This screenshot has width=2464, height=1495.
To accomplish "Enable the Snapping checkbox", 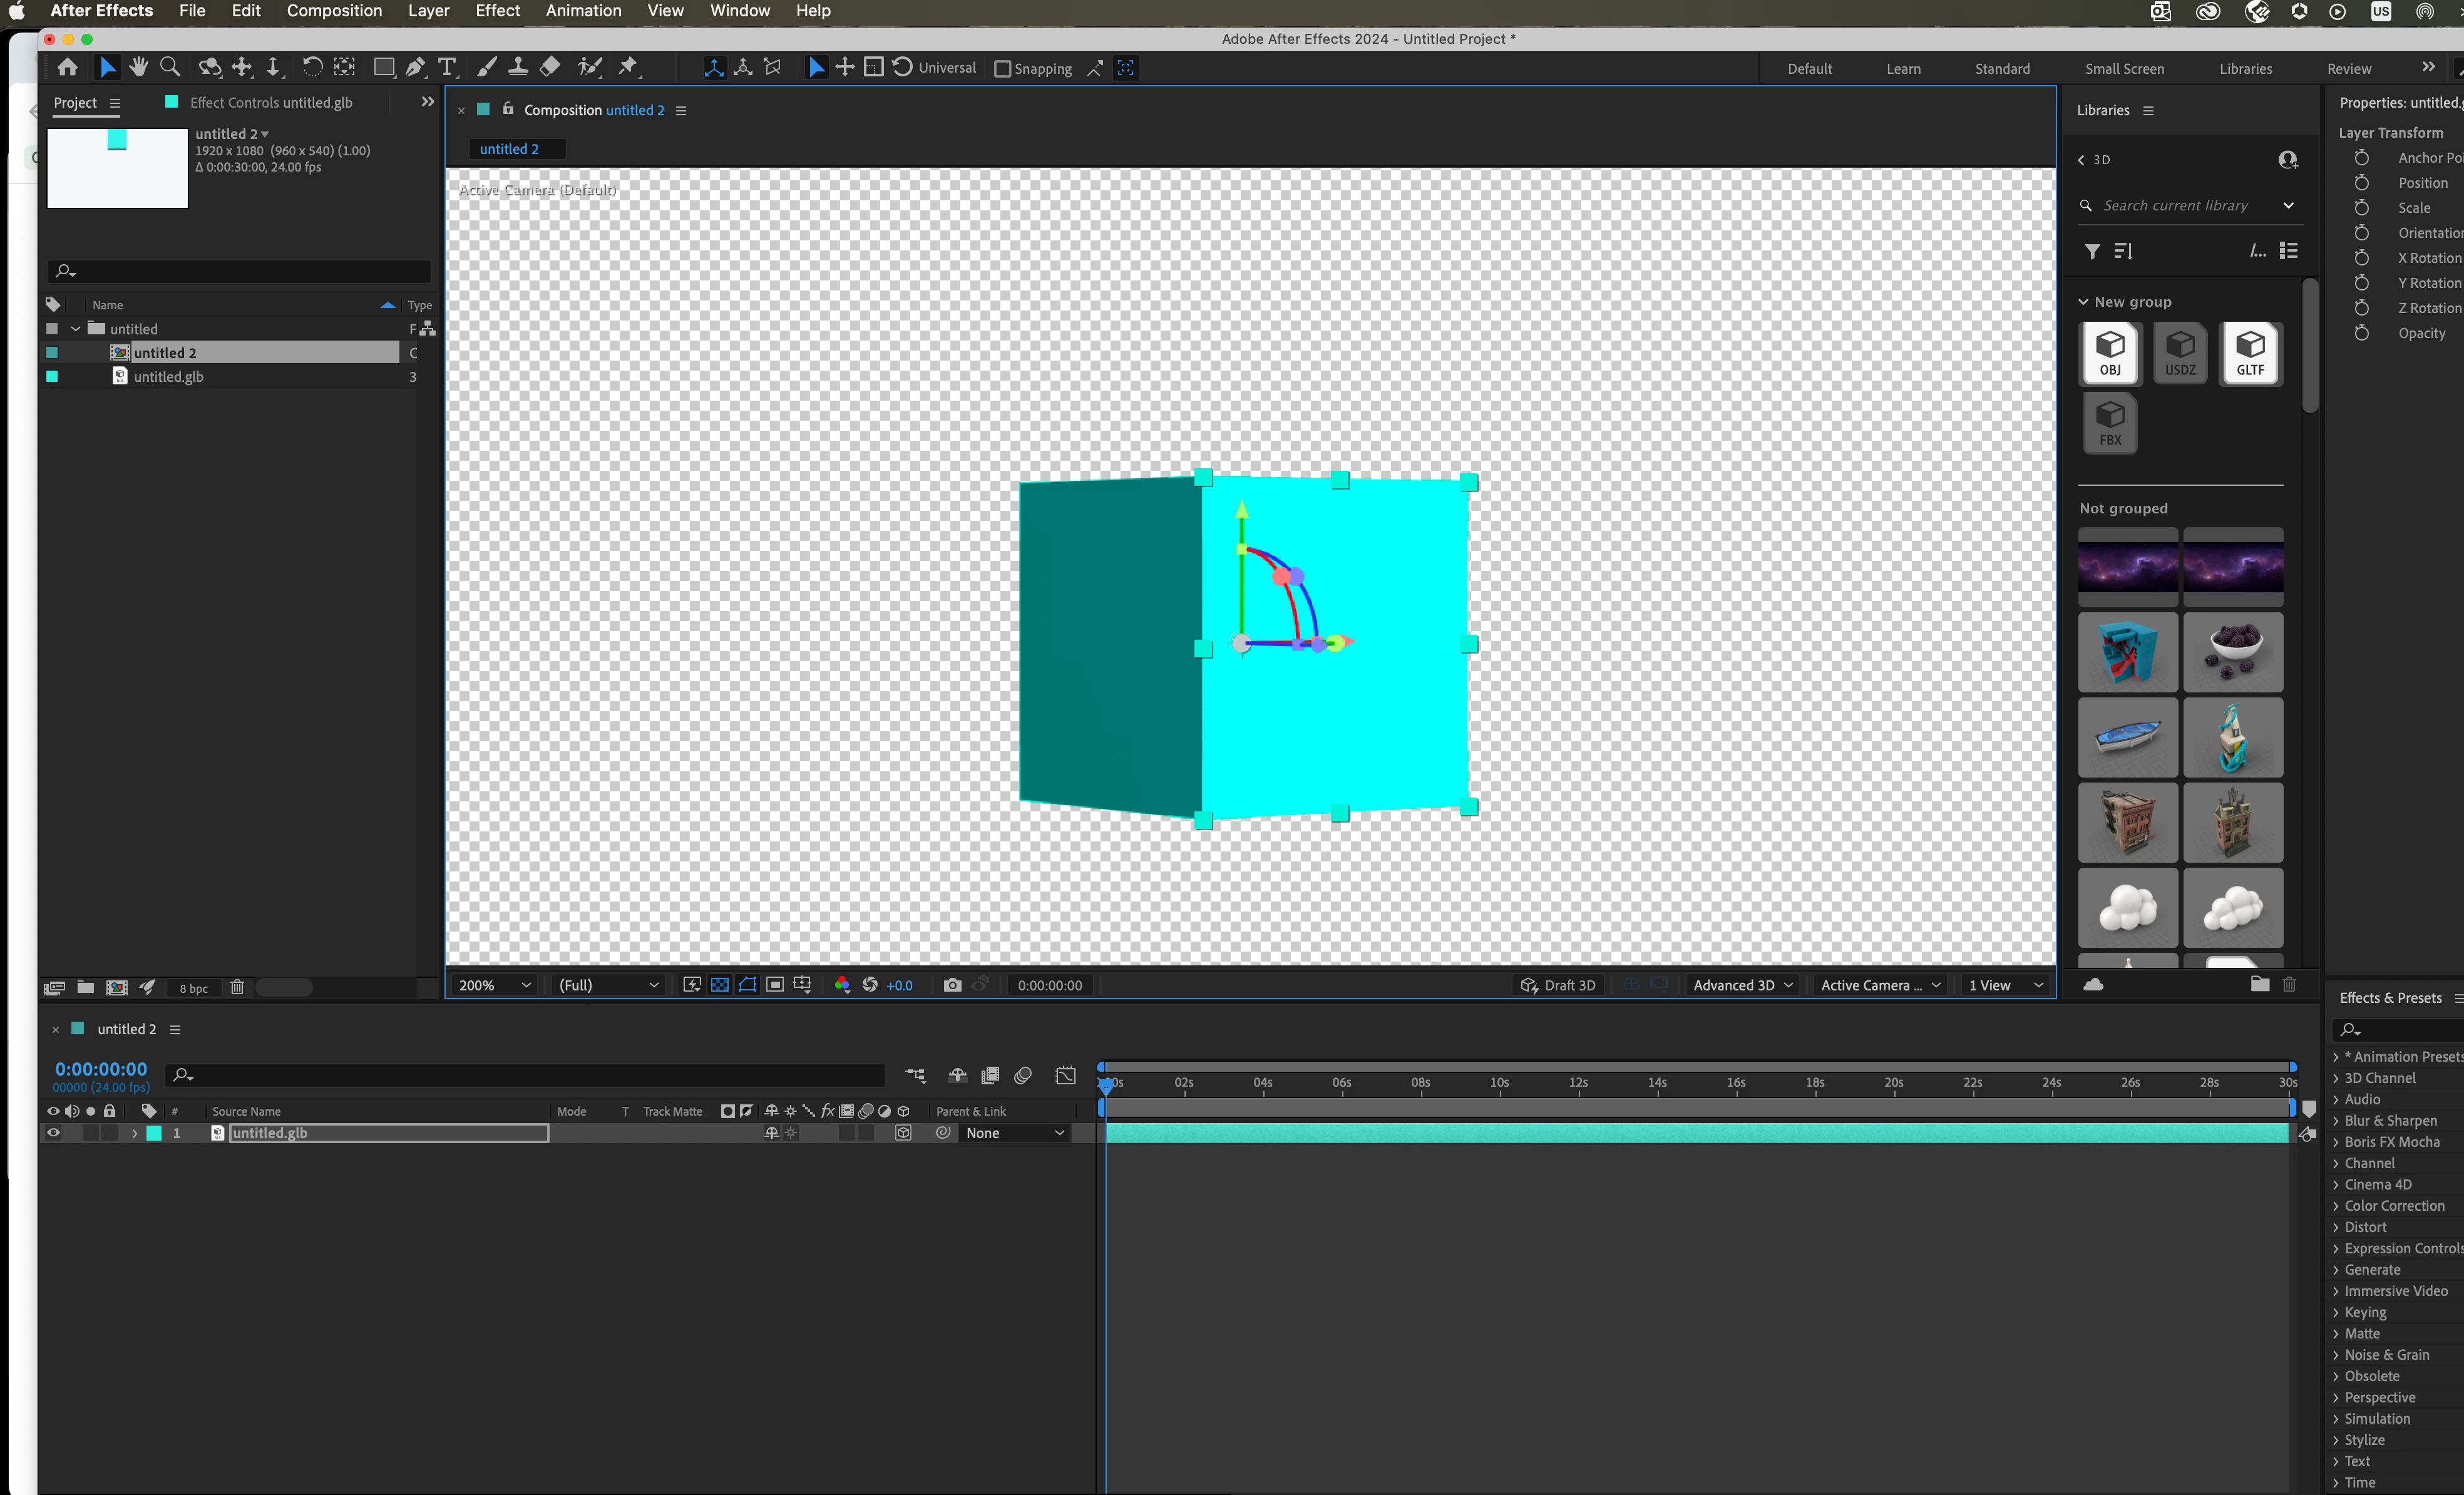I will coord(1002,69).
